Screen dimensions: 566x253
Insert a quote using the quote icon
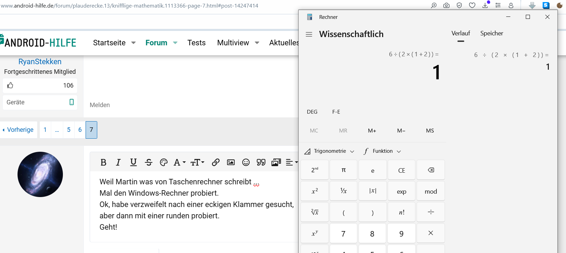point(261,162)
